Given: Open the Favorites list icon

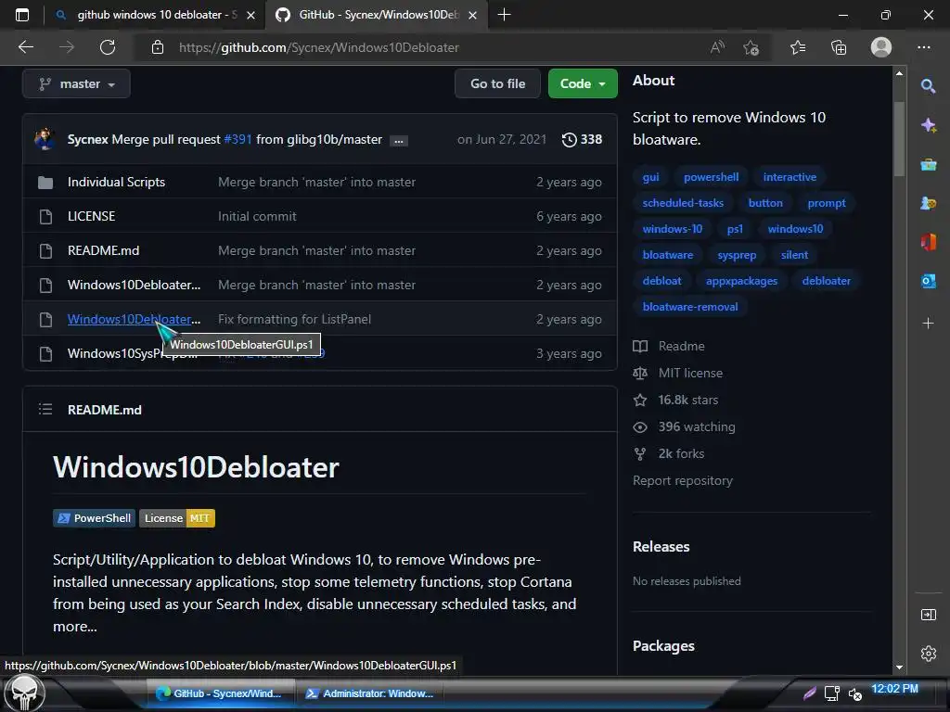Looking at the screenshot, I should 798,47.
